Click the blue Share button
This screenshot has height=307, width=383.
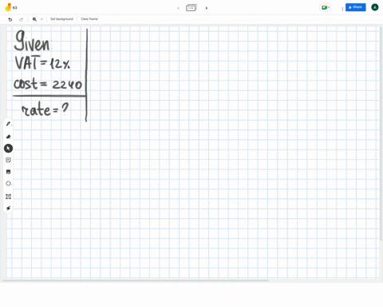point(356,7)
